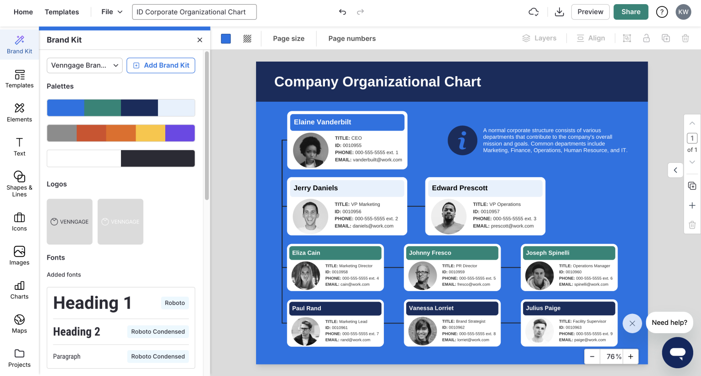Open the help menu
Viewport: 701px width, 376px height.
[662, 12]
